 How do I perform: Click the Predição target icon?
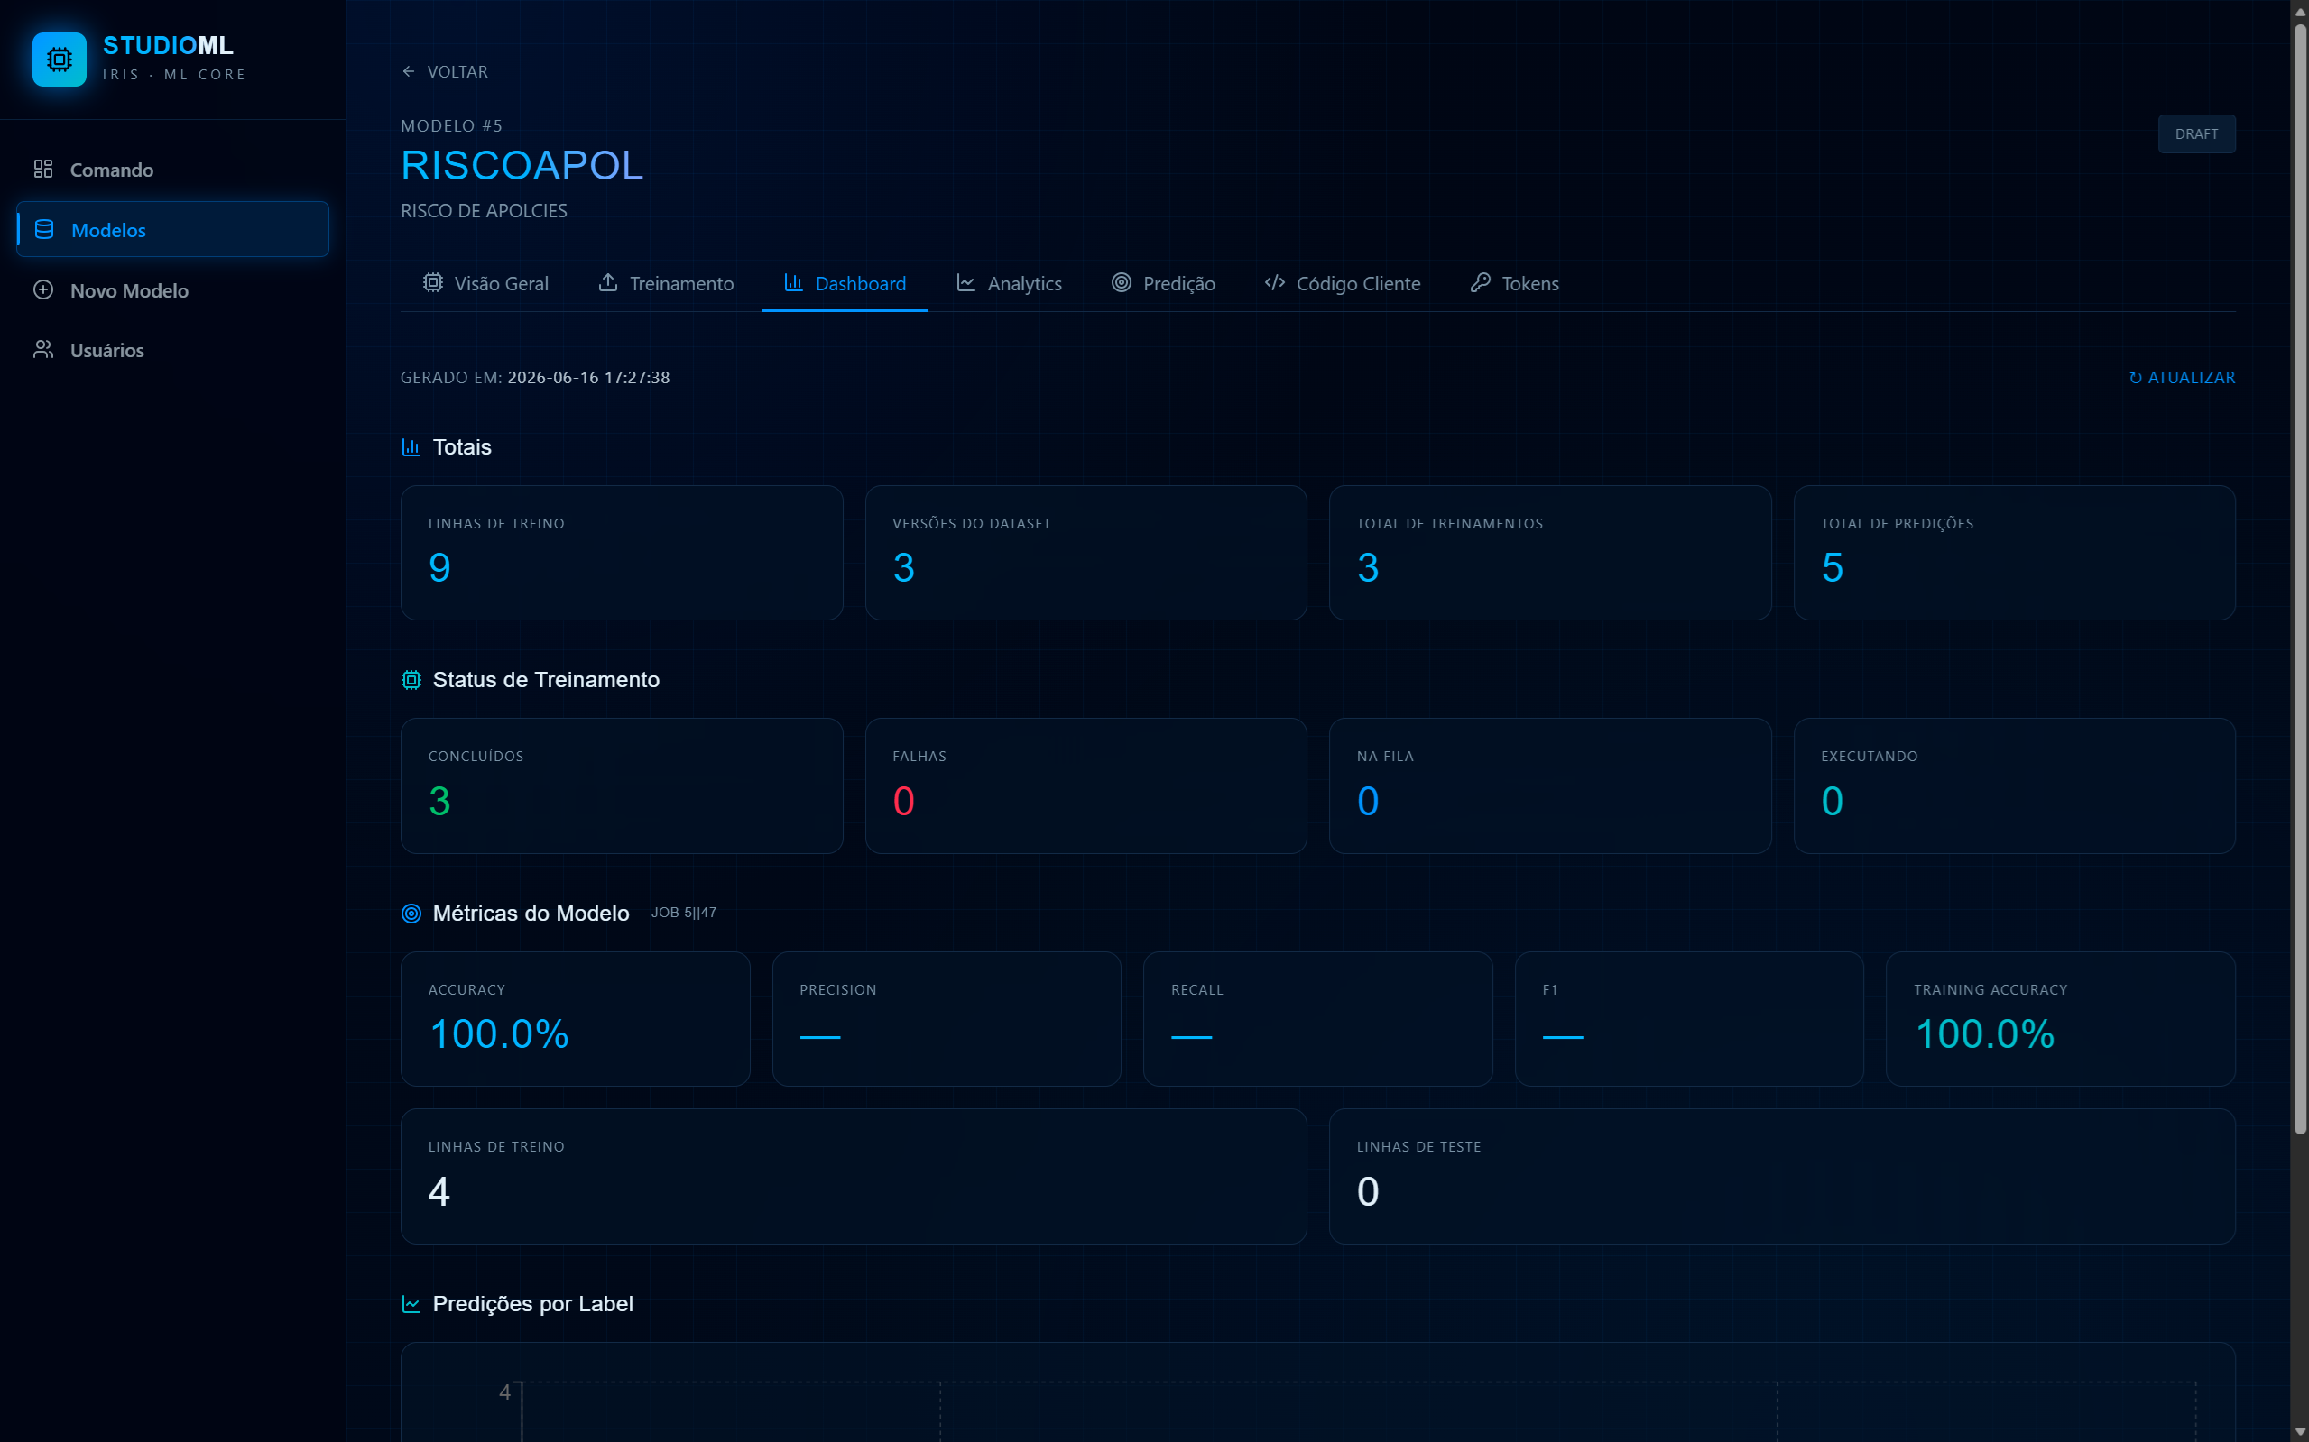(1121, 282)
